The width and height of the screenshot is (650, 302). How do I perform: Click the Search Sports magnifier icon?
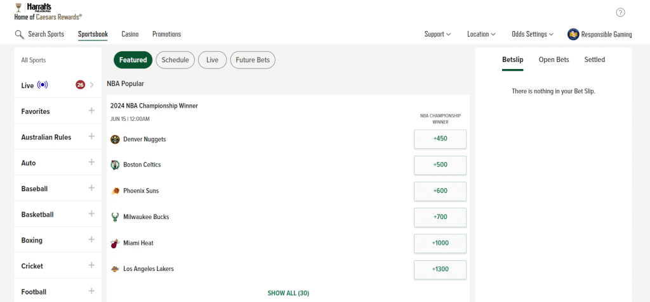coord(19,34)
